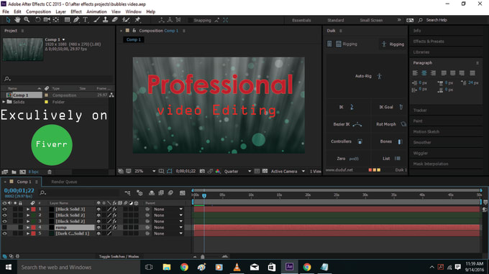Expand the Solids folder in Project
Screen dimensions: 489x274
(4, 102)
